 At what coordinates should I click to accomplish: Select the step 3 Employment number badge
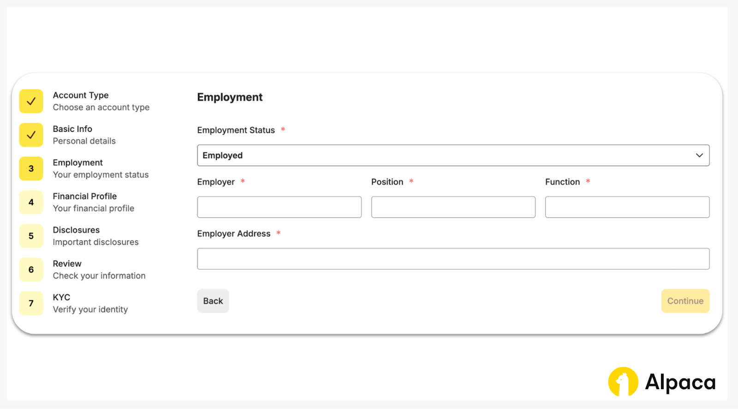pos(31,169)
